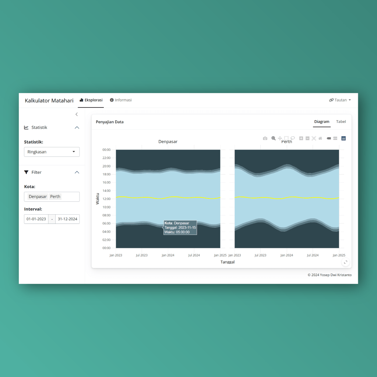The height and width of the screenshot is (377, 377).
Task: Collapse the Statistik section
Action: [77, 127]
